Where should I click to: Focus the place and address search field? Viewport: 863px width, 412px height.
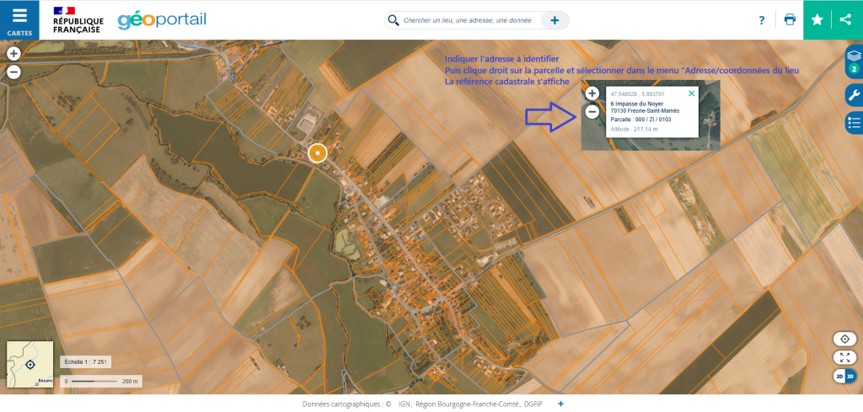pos(468,20)
